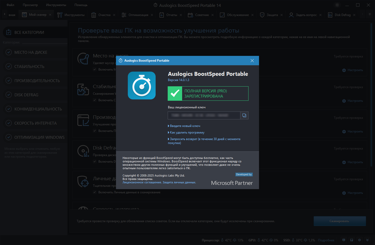Click Настроить for Личные данные

352,193
